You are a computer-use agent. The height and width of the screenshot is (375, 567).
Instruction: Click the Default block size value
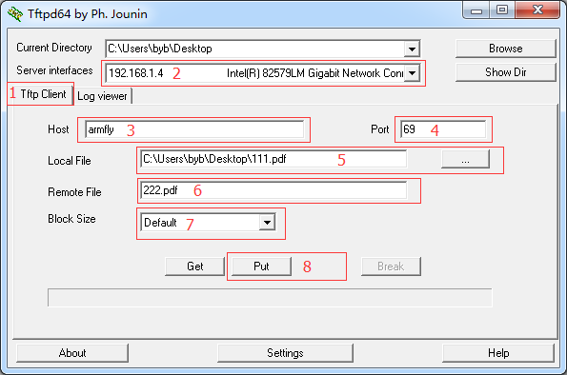coord(160,222)
